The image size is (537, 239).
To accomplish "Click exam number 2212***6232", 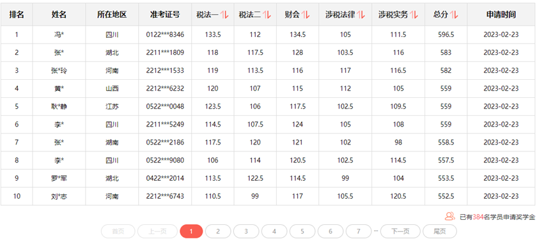I will (x=165, y=88).
